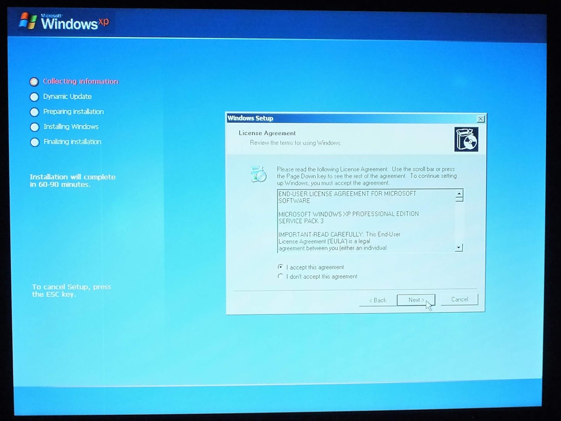This screenshot has height=421, width=561.
Task: Click the "Dynamic Update" step bullet
Action: pyautogui.click(x=34, y=97)
